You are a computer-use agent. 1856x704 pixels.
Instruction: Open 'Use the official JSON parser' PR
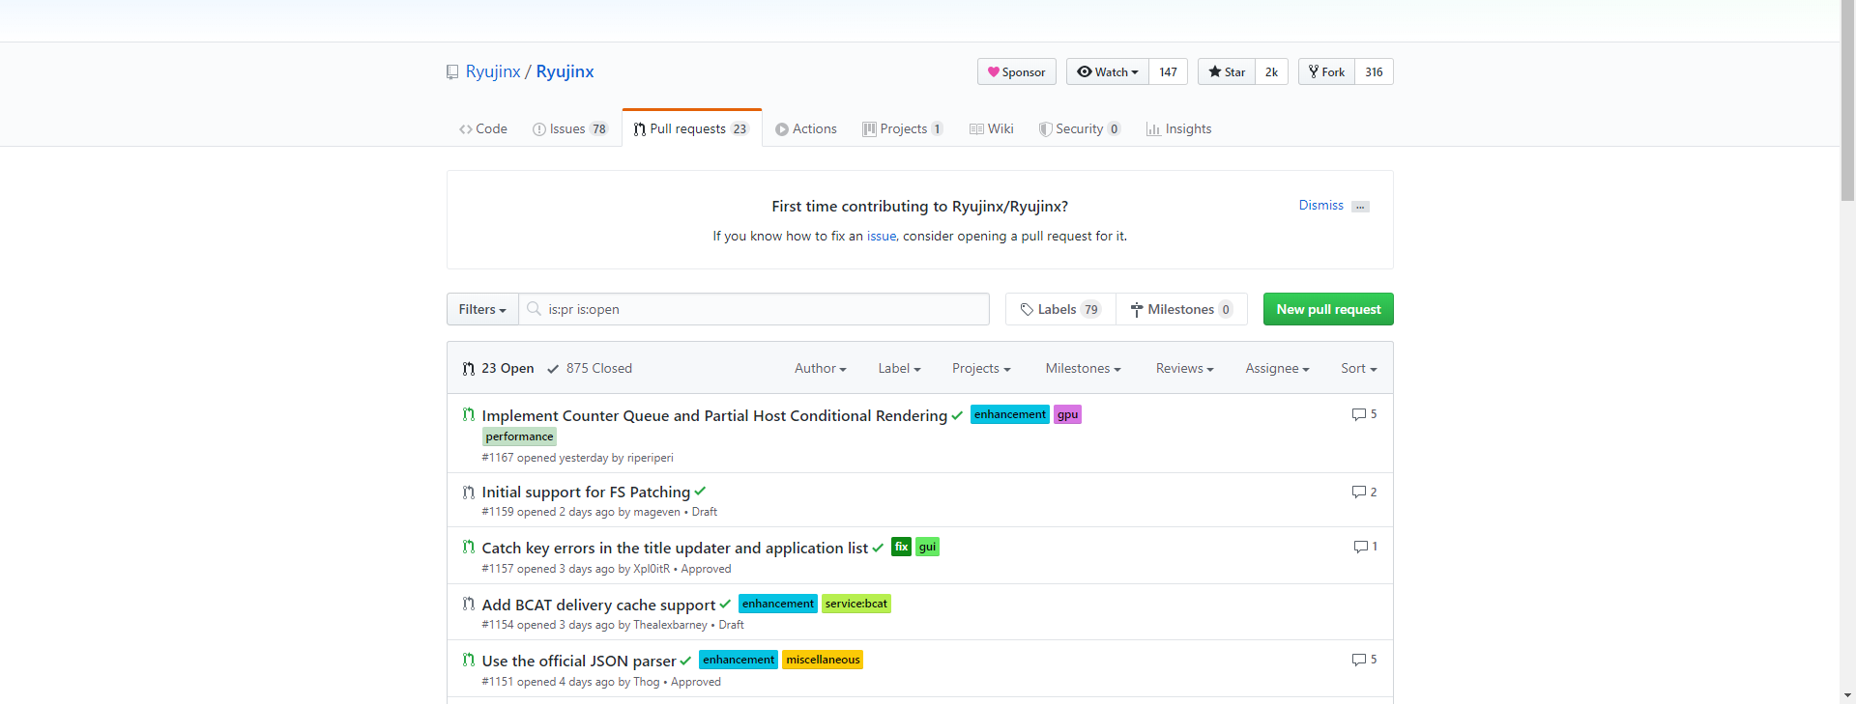579,661
